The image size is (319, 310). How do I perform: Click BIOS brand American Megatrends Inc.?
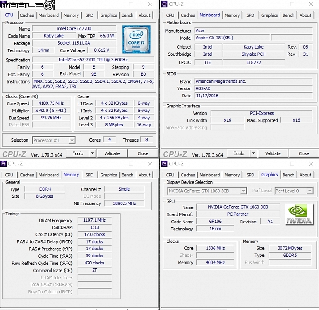253,81
